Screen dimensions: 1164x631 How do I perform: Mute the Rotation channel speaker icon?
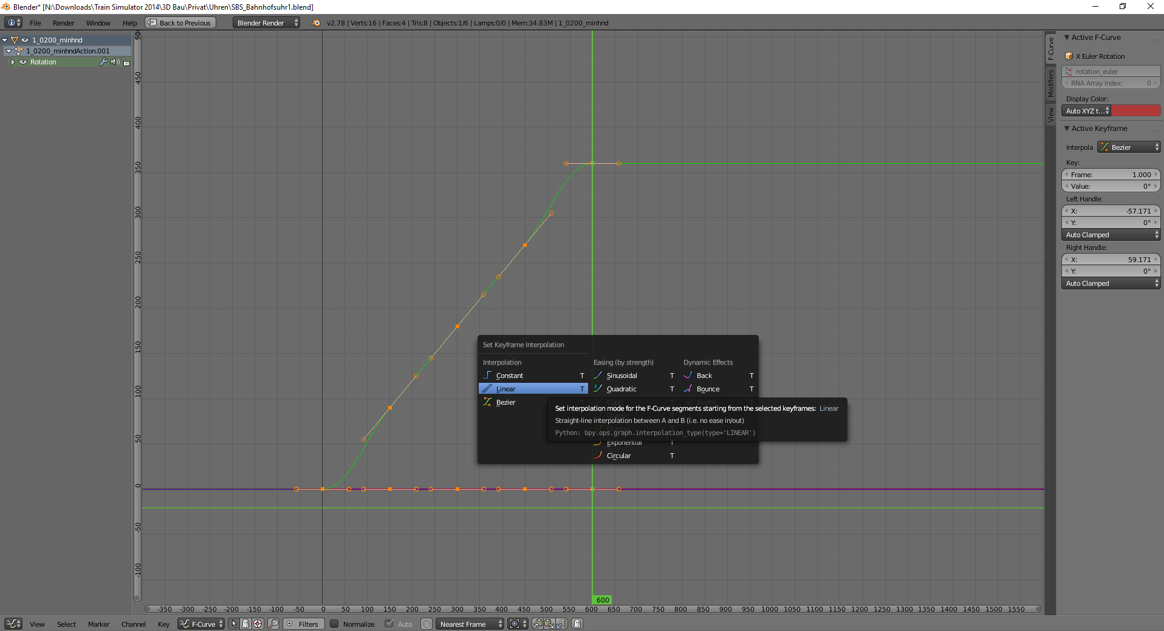tap(115, 62)
